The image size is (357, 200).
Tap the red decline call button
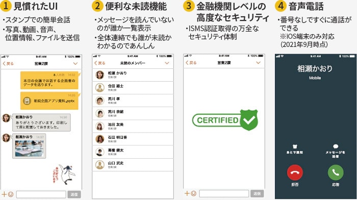tap(295, 172)
